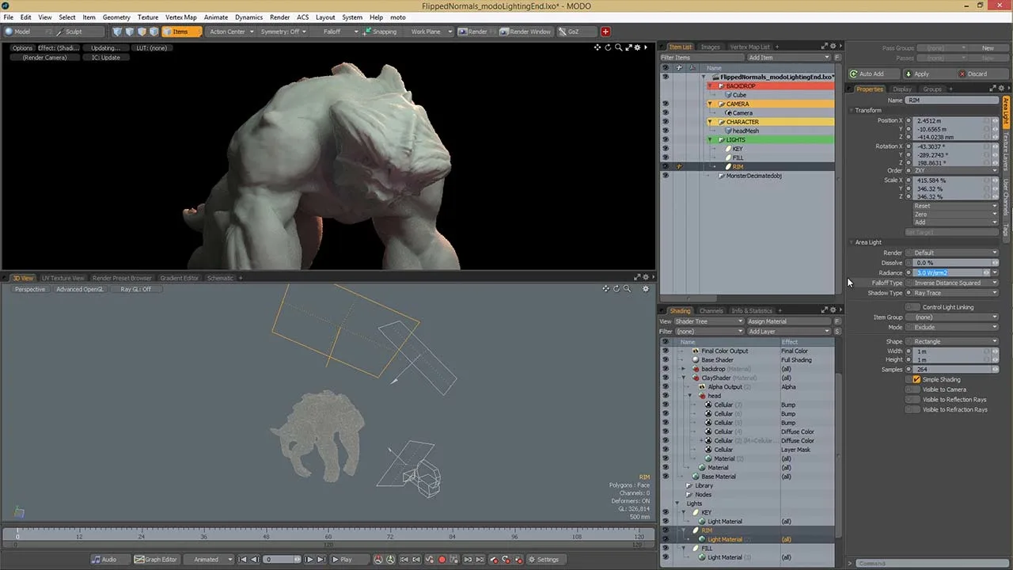Click the red plus toolbar icon
Screen dimensions: 1013x570
pyautogui.click(x=605, y=32)
